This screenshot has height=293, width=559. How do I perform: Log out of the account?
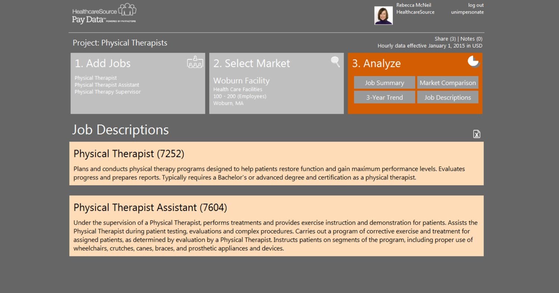tap(476, 5)
